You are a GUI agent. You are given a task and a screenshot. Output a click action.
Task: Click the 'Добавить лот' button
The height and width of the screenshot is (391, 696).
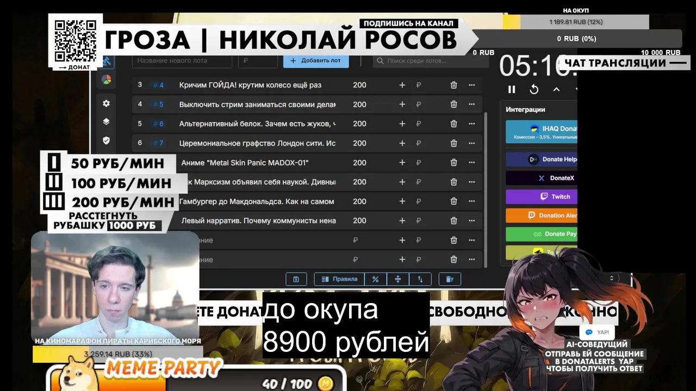pyautogui.click(x=316, y=61)
